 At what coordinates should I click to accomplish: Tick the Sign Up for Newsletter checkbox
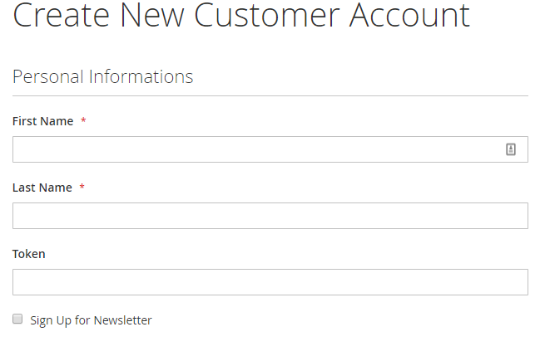pyautogui.click(x=17, y=319)
